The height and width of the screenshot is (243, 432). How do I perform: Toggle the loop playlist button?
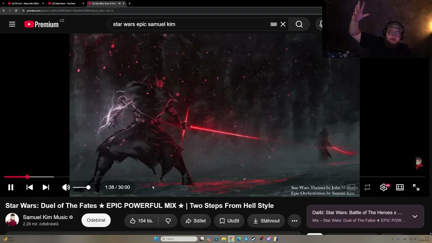(x=367, y=187)
